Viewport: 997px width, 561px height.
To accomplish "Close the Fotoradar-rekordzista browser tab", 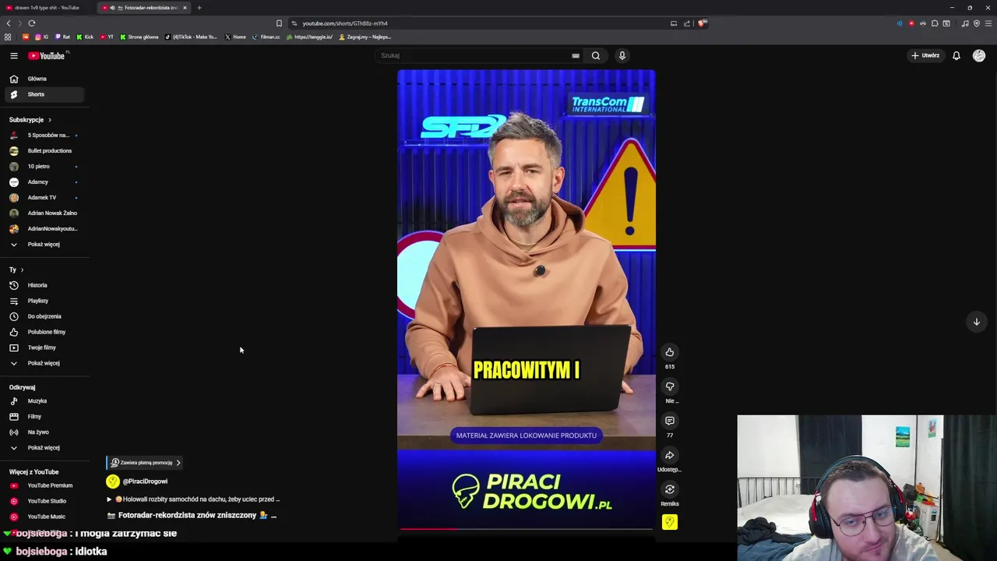I will tap(185, 8).
